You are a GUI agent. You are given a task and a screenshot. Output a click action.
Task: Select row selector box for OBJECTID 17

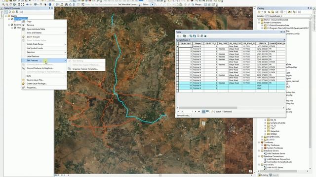tap(177, 83)
